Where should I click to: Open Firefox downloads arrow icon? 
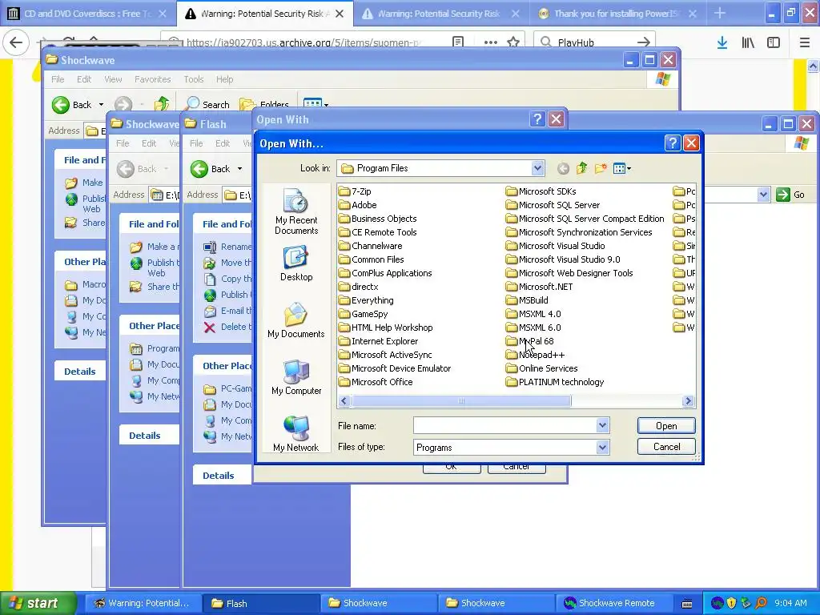722,42
